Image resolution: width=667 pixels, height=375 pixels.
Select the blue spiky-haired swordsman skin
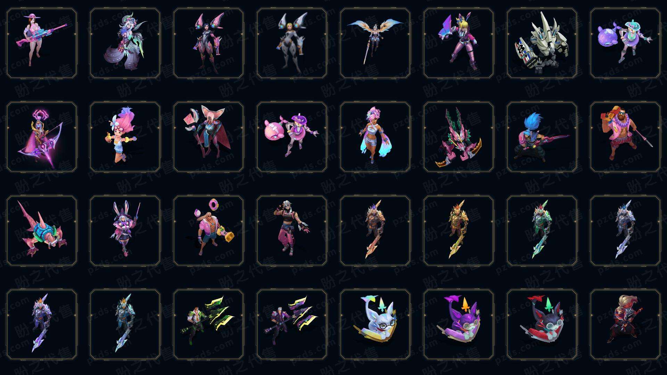542,137
